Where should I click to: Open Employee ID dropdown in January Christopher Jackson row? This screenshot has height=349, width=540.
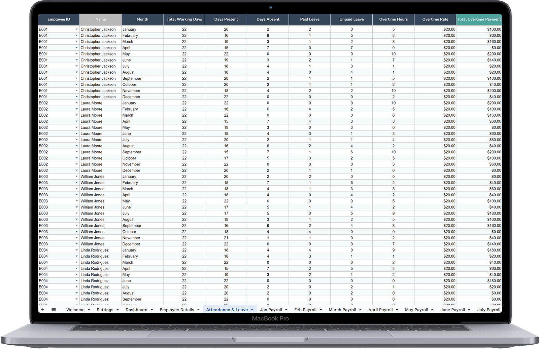76,30
